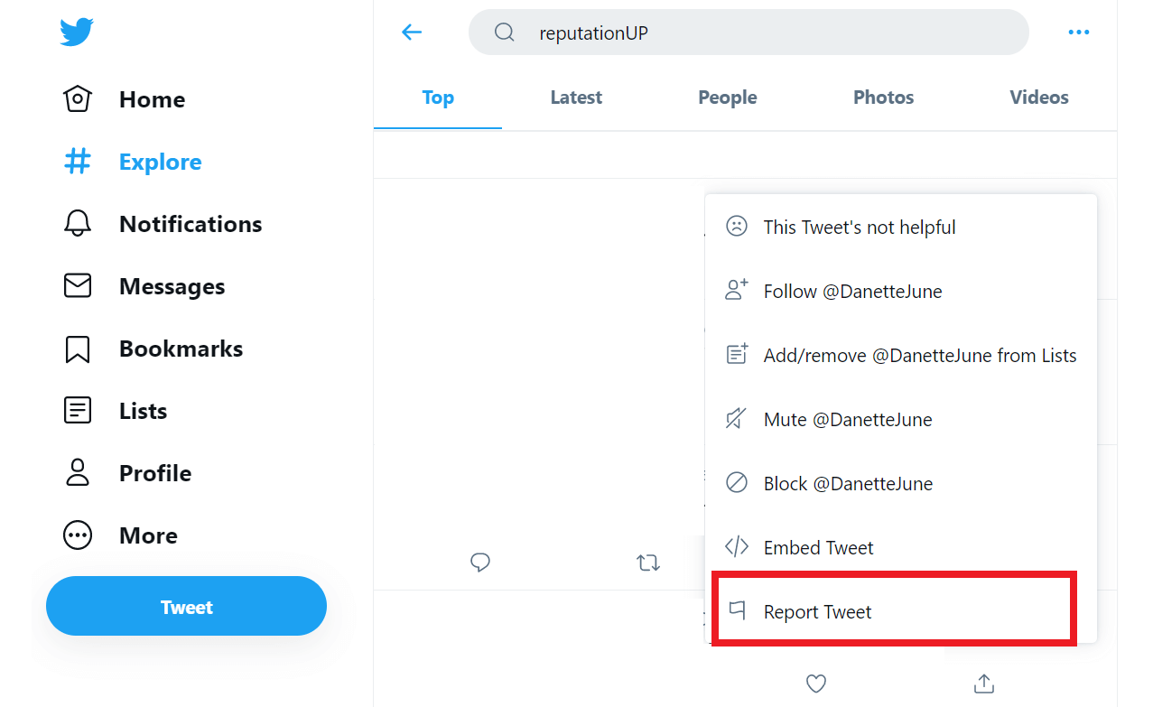1153x707 pixels.
Task: Like the tweet via heart icon
Action: (x=815, y=684)
